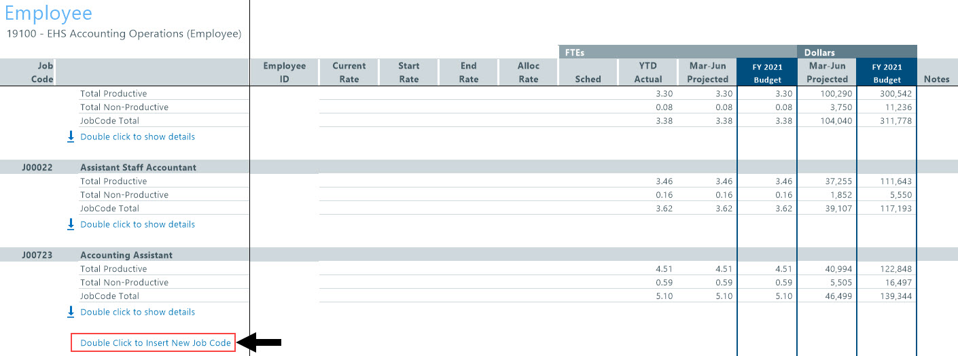The width and height of the screenshot is (958, 356).
Task: Select the J00022 job code cell
Action: tap(37, 168)
